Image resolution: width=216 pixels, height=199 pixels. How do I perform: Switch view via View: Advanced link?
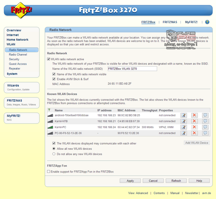coord(138,193)
